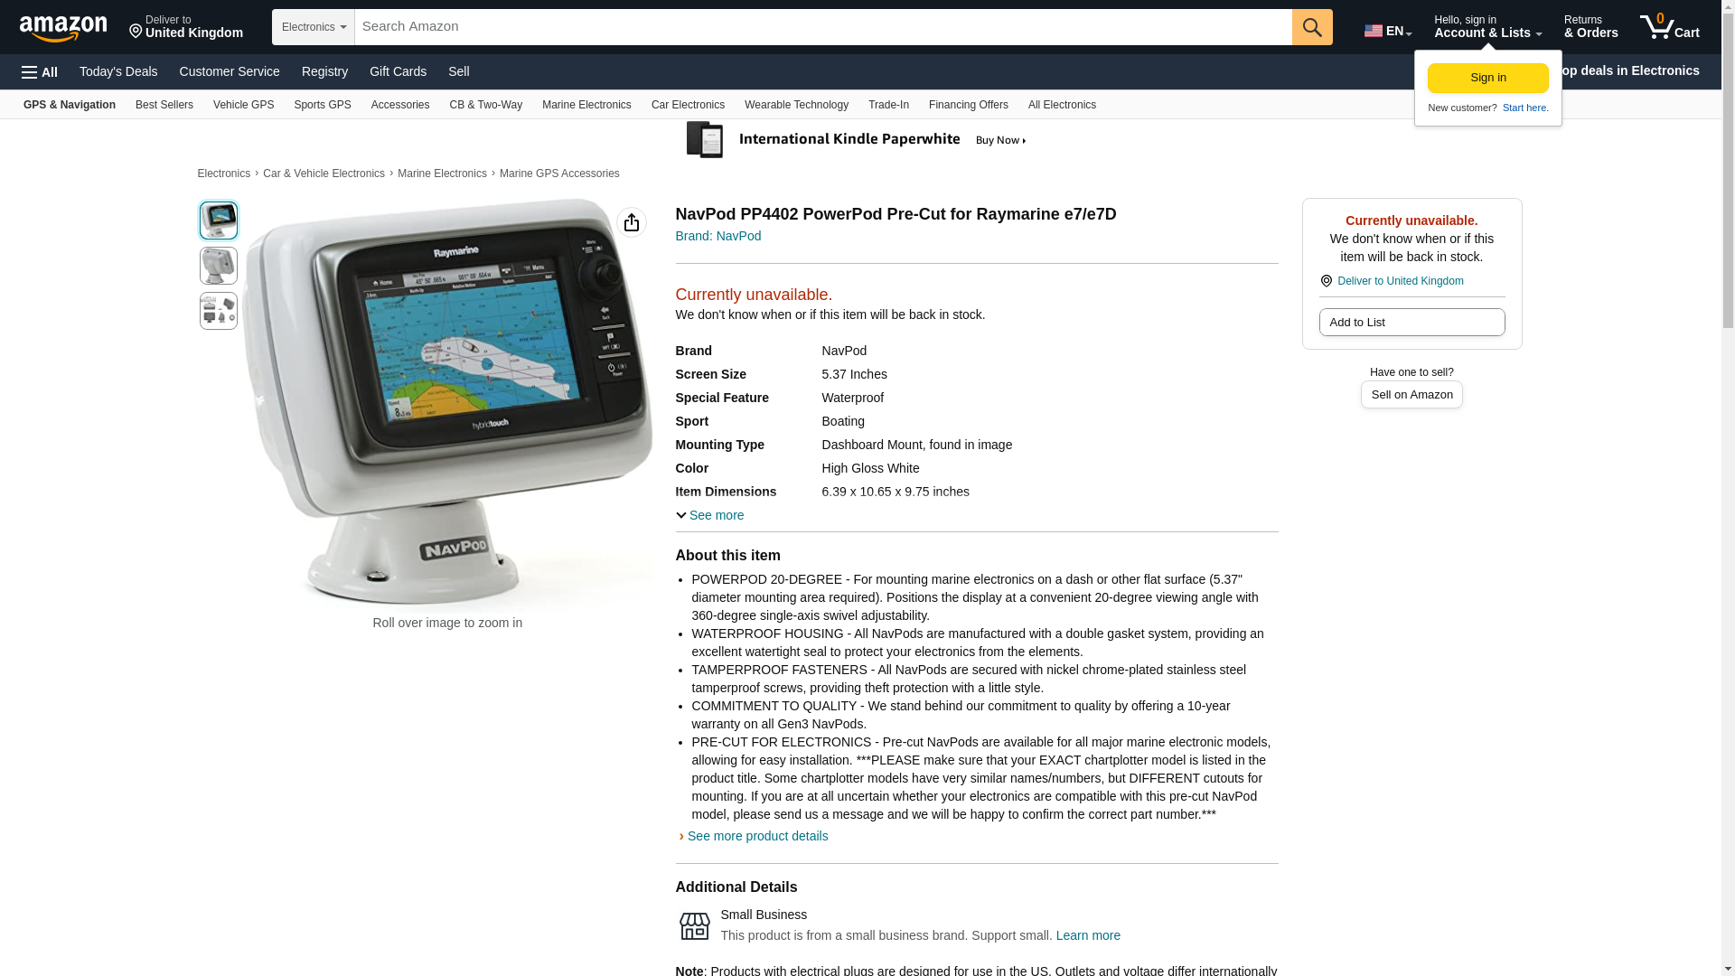Click the Search Amazon input field
The height and width of the screenshot is (976, 1735).
pyautogui.click(x=823, y=27)
